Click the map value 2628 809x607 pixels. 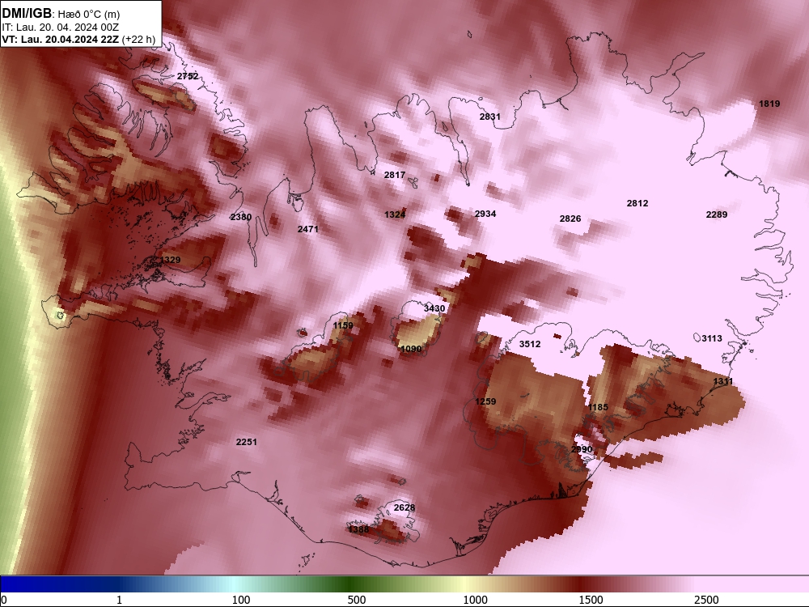pyautogui.click(x=404, y=508)
